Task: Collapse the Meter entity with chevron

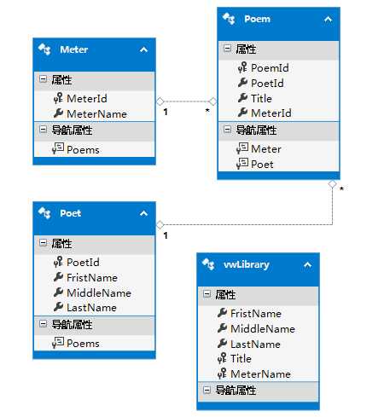Action: [143, 49]
